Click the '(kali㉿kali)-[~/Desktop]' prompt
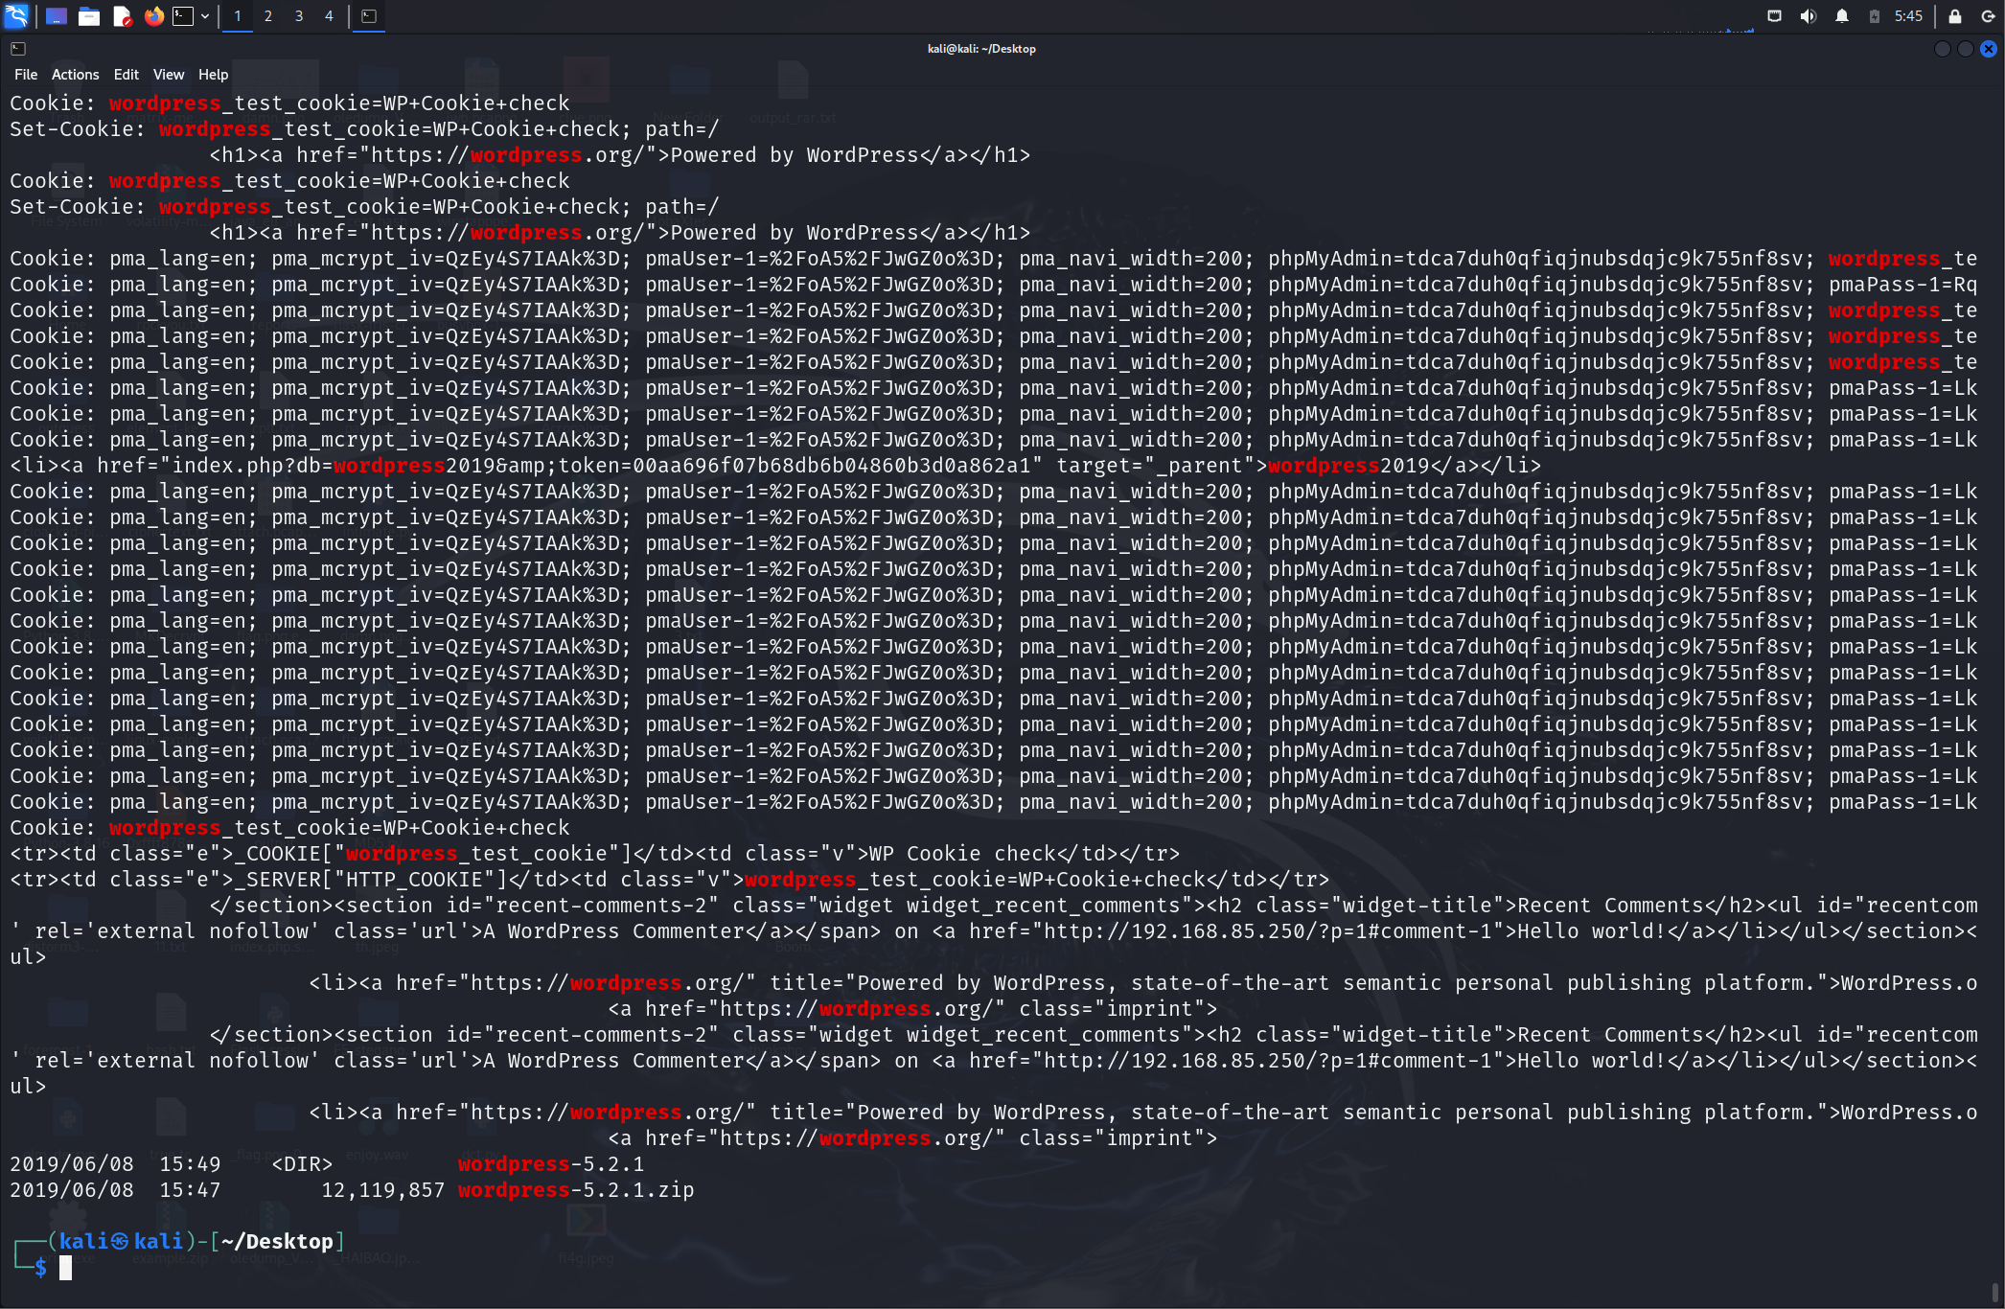Screen dimensions: 2005x1309 click(x=196, y=1242)
